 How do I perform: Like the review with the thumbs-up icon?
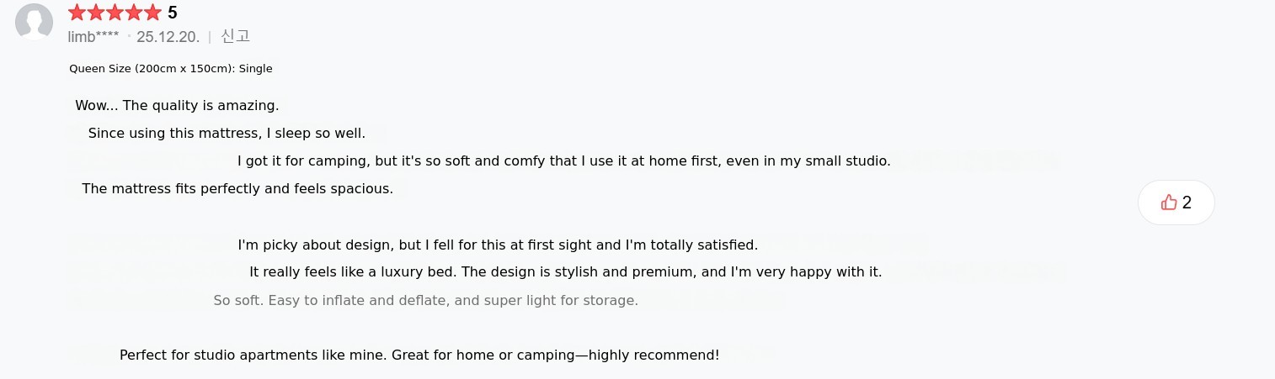tap(1176, 203)
